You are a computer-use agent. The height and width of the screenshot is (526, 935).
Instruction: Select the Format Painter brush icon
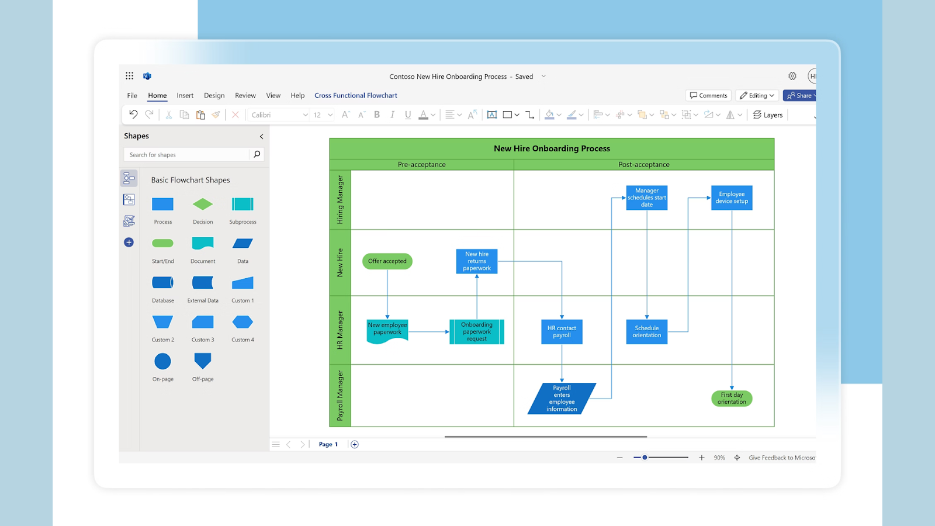(x=216, y=115)
